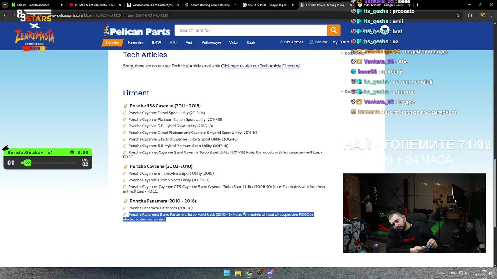Close the MBT & BM x Denkata tab
Screen dimensions: 497x279
[120, 5]
